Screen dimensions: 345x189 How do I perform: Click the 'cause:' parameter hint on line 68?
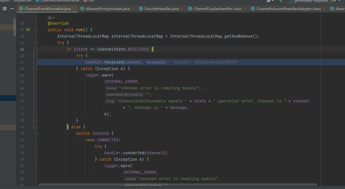(111, 88)
